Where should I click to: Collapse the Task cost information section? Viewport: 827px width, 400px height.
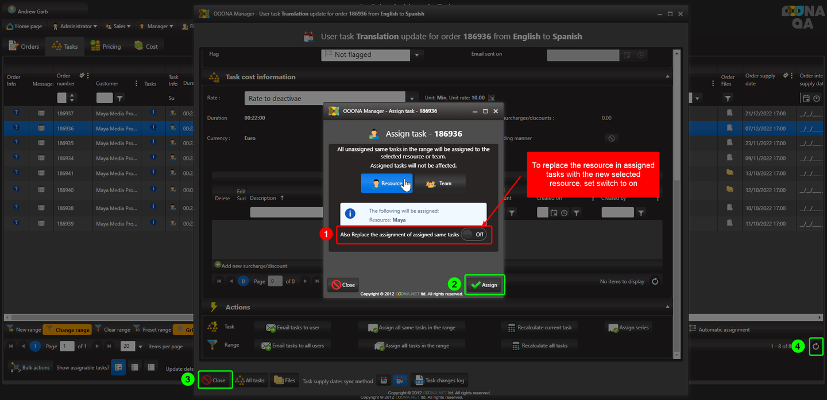coord(667,76)
